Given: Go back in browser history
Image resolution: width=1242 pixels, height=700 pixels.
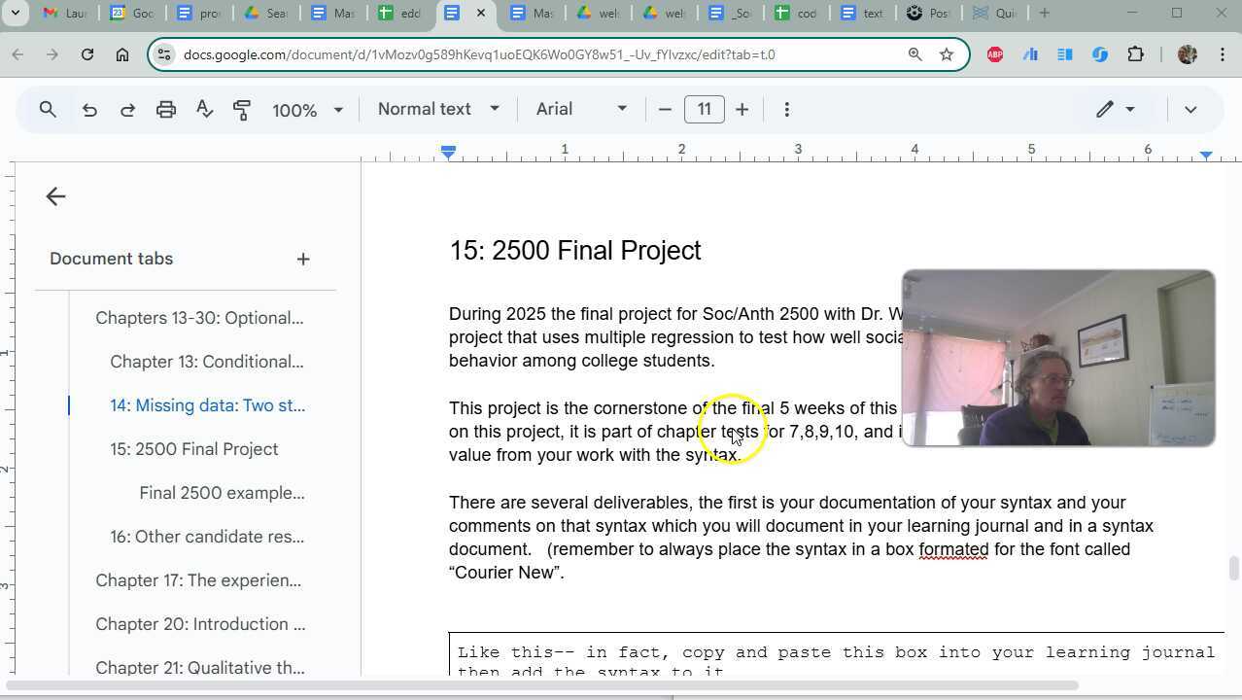Looking at the screenshot, I should [17, 54].
